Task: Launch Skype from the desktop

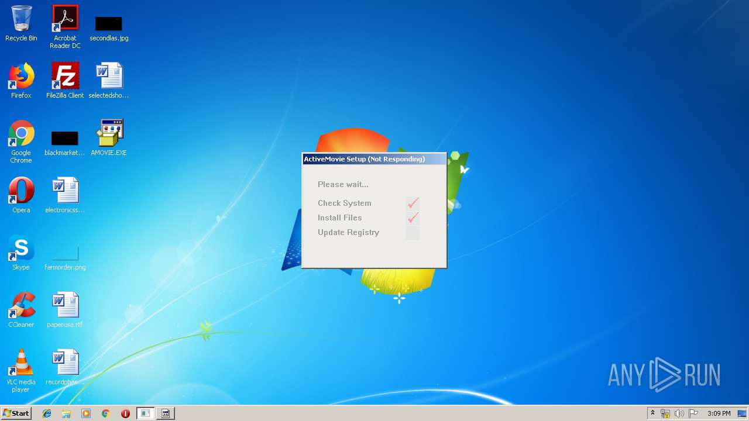Action: pos(21,253)
